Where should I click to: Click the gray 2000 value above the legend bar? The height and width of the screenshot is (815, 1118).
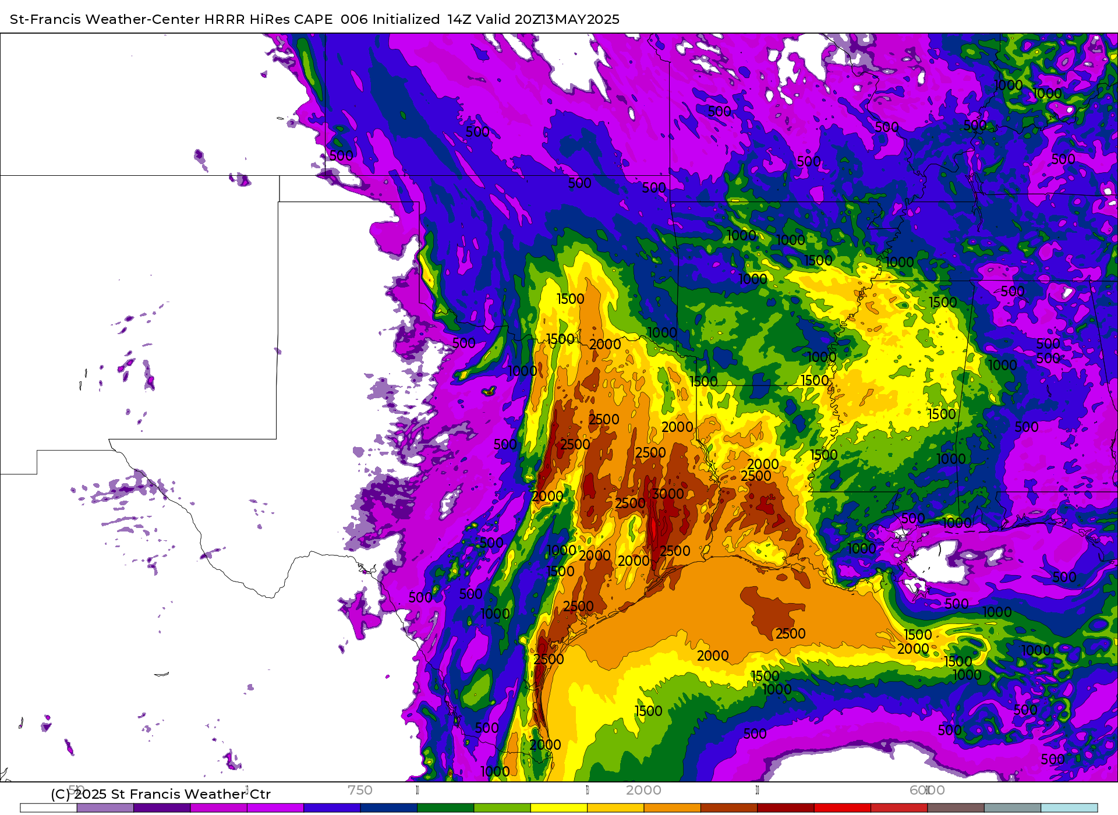tap(643, 790)
